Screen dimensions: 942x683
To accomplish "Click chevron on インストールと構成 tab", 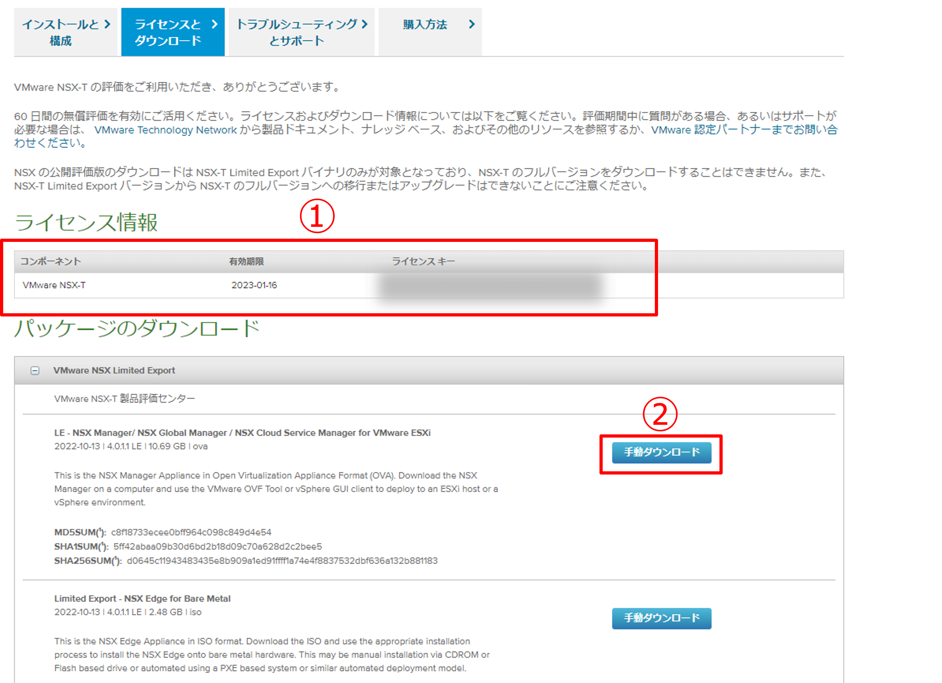I will [x=108, y=24].
